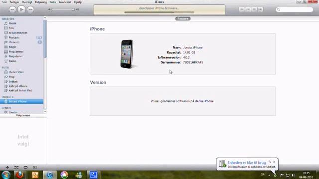Open the Indkøbt playlist
This screenshot has height=179, width=319.
click(13, 81)
